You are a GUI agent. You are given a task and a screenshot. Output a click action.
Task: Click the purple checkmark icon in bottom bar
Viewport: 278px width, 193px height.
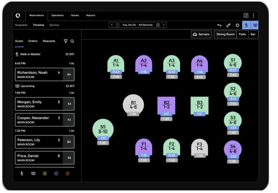click(56, 173)
